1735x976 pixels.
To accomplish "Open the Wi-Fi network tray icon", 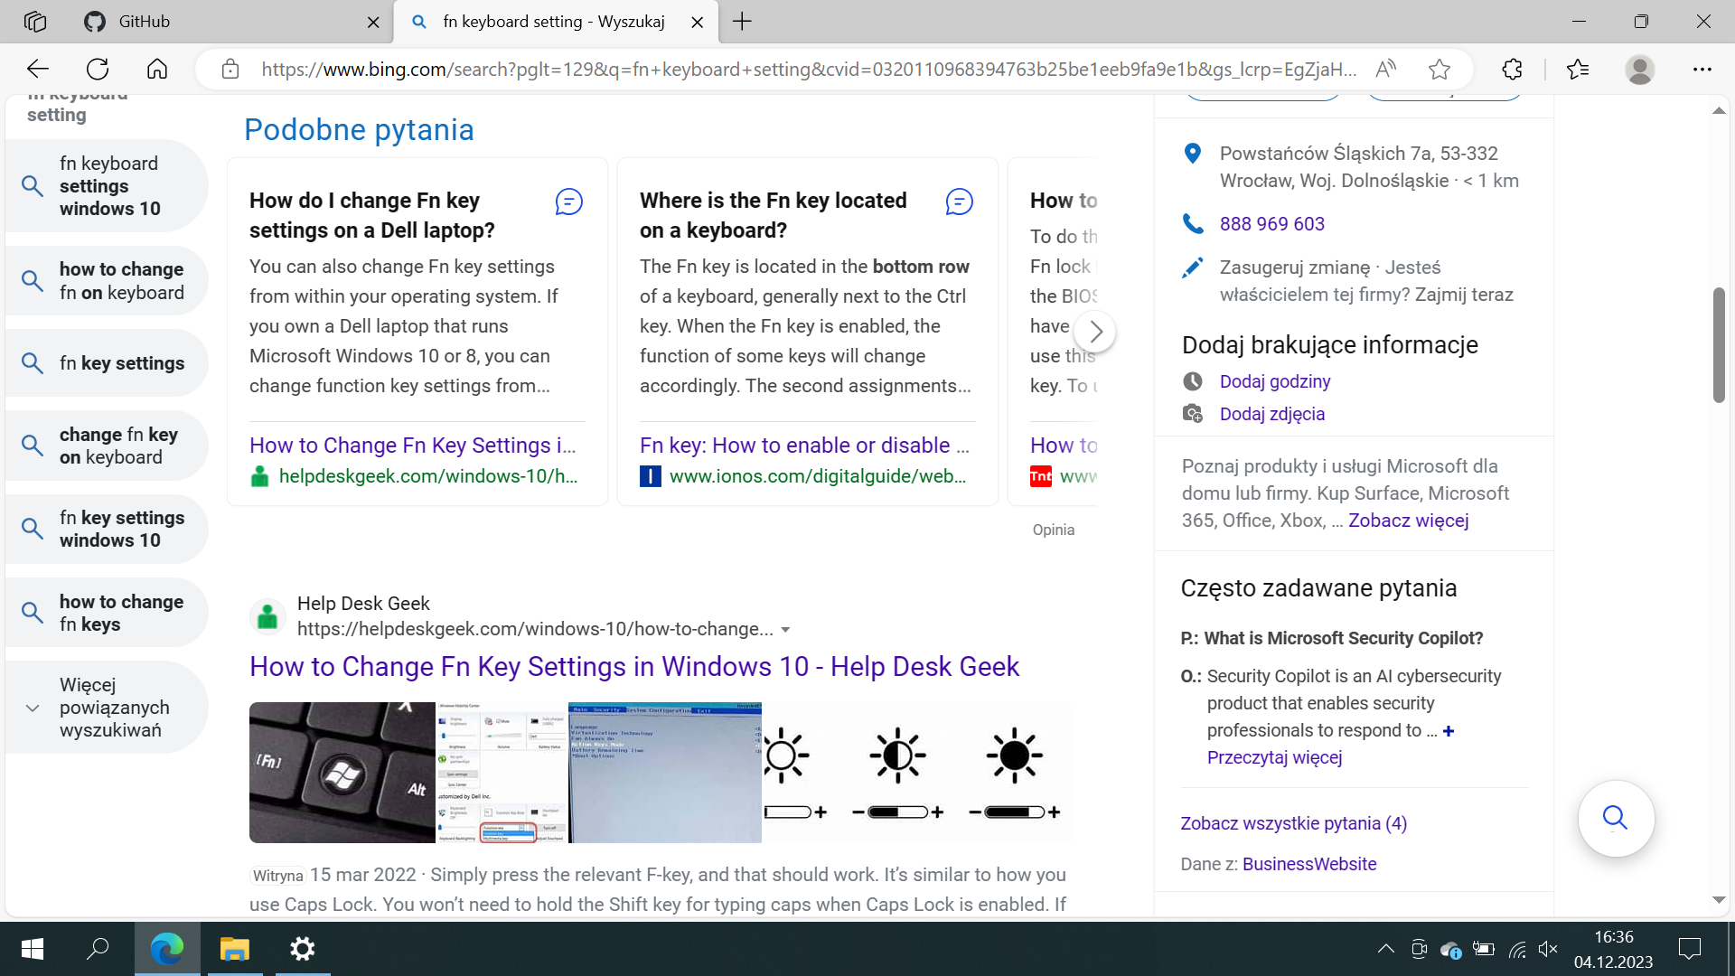I will point(1518,949).
